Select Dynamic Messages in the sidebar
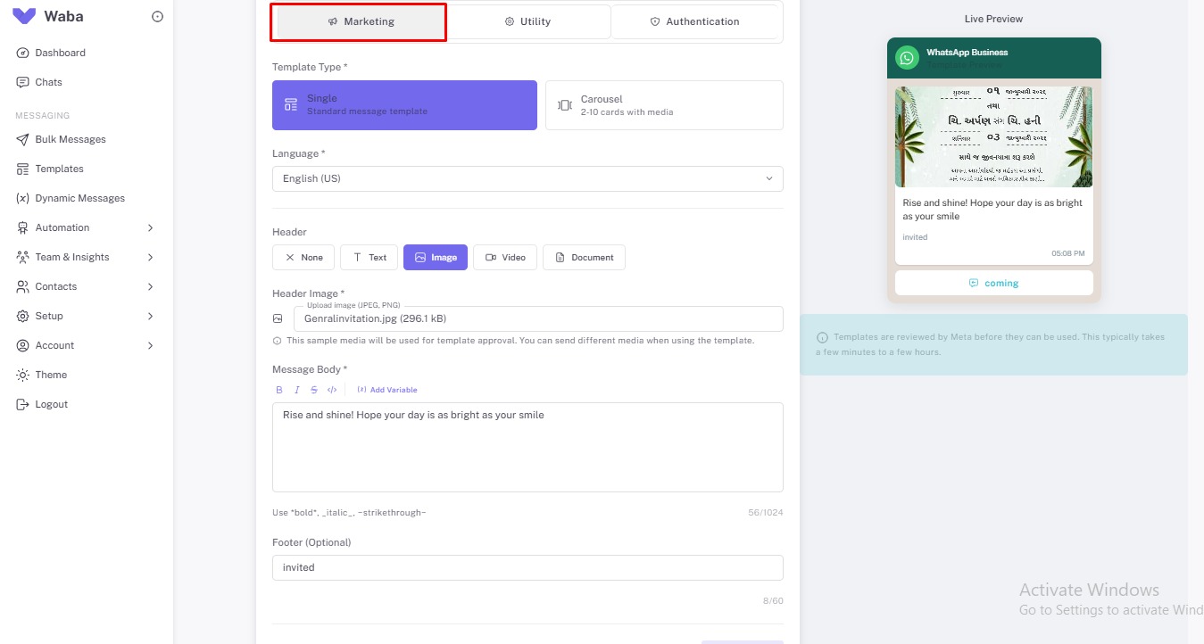This screenshot has width=1204, height=644. pos(79,198)
